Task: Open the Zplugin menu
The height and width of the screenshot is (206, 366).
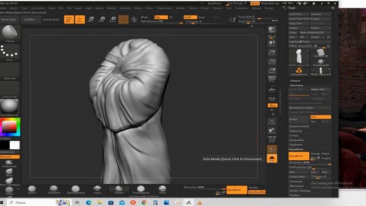Action: (257, 8)
